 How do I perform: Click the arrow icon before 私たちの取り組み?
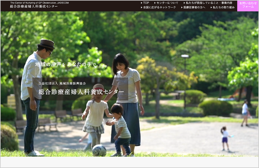pos(211,7)
